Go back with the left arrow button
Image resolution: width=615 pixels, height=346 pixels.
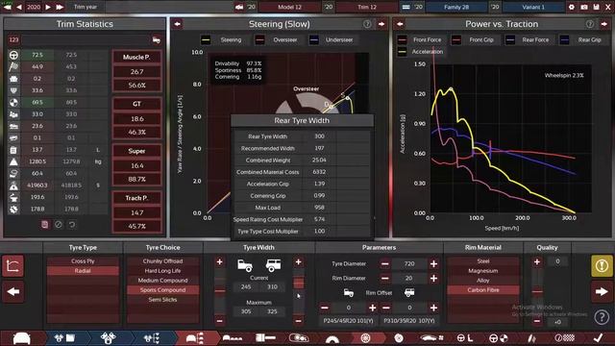[x=12, y=291]
